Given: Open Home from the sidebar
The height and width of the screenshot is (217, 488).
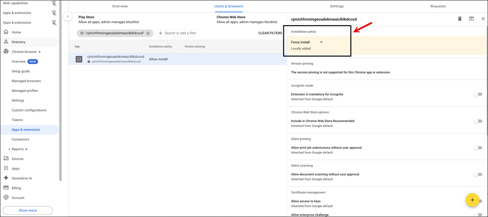Looking at the screenshot, I should point(16,32).
